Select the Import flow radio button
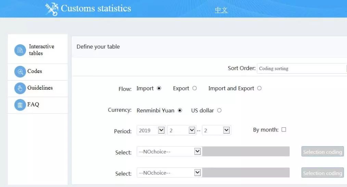This screenshot has height=187, width=347. (x=159, y=88)
